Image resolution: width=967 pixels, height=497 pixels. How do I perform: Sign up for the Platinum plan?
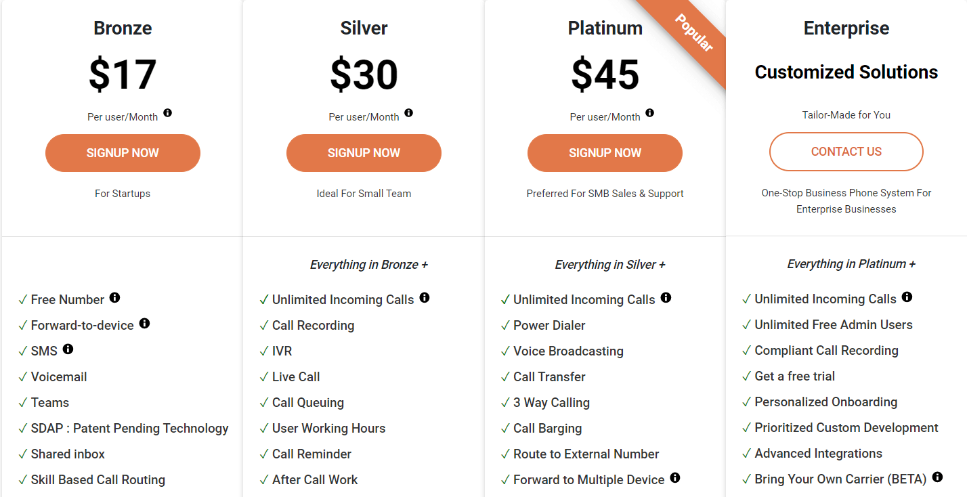(605, 153)
